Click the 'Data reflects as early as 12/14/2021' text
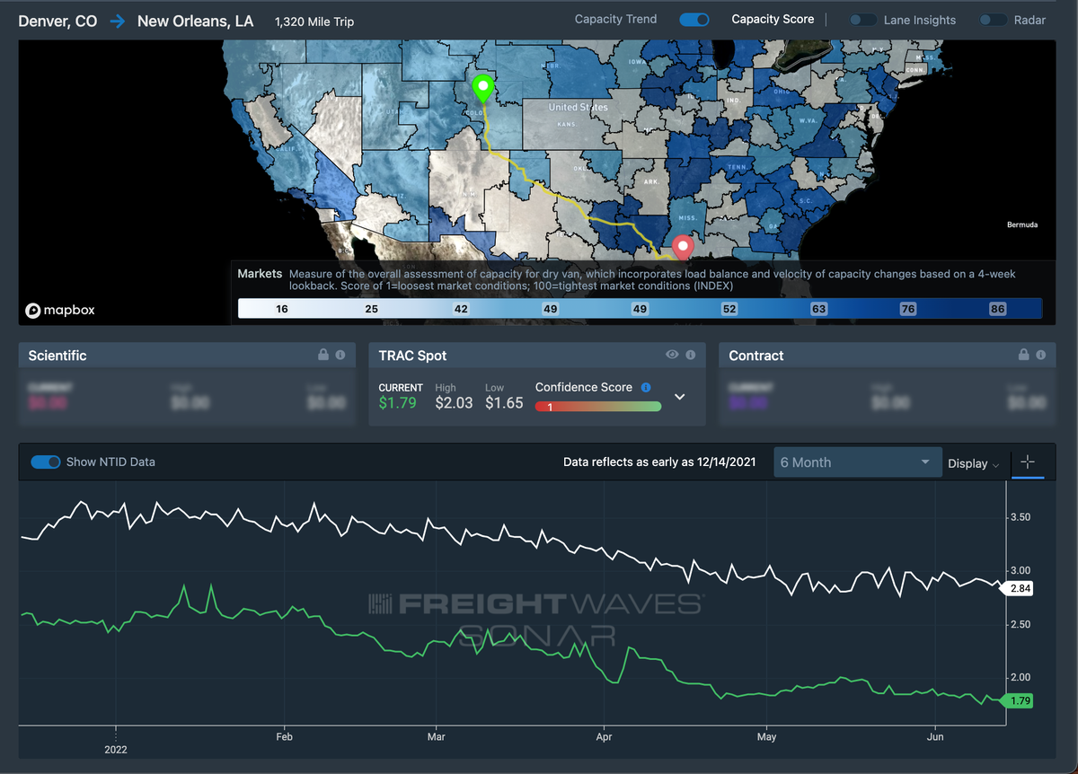This screenshot has height=774, width=1078. tap(659, 462)
